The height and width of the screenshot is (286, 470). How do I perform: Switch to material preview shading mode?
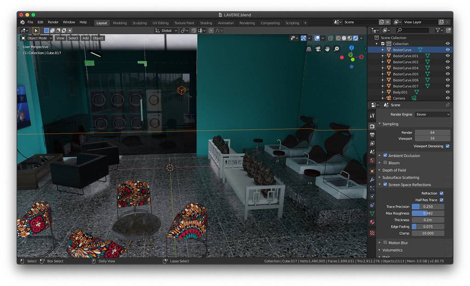pyautogui.click(x=349, y=38)
